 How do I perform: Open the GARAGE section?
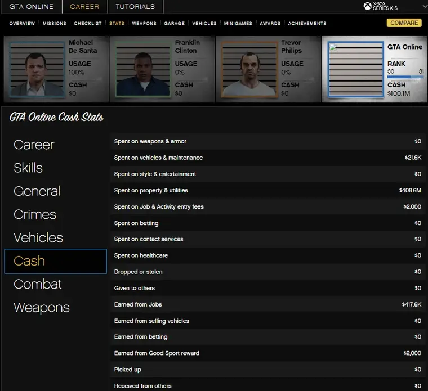pyautogui.click(x=174, y=23)
